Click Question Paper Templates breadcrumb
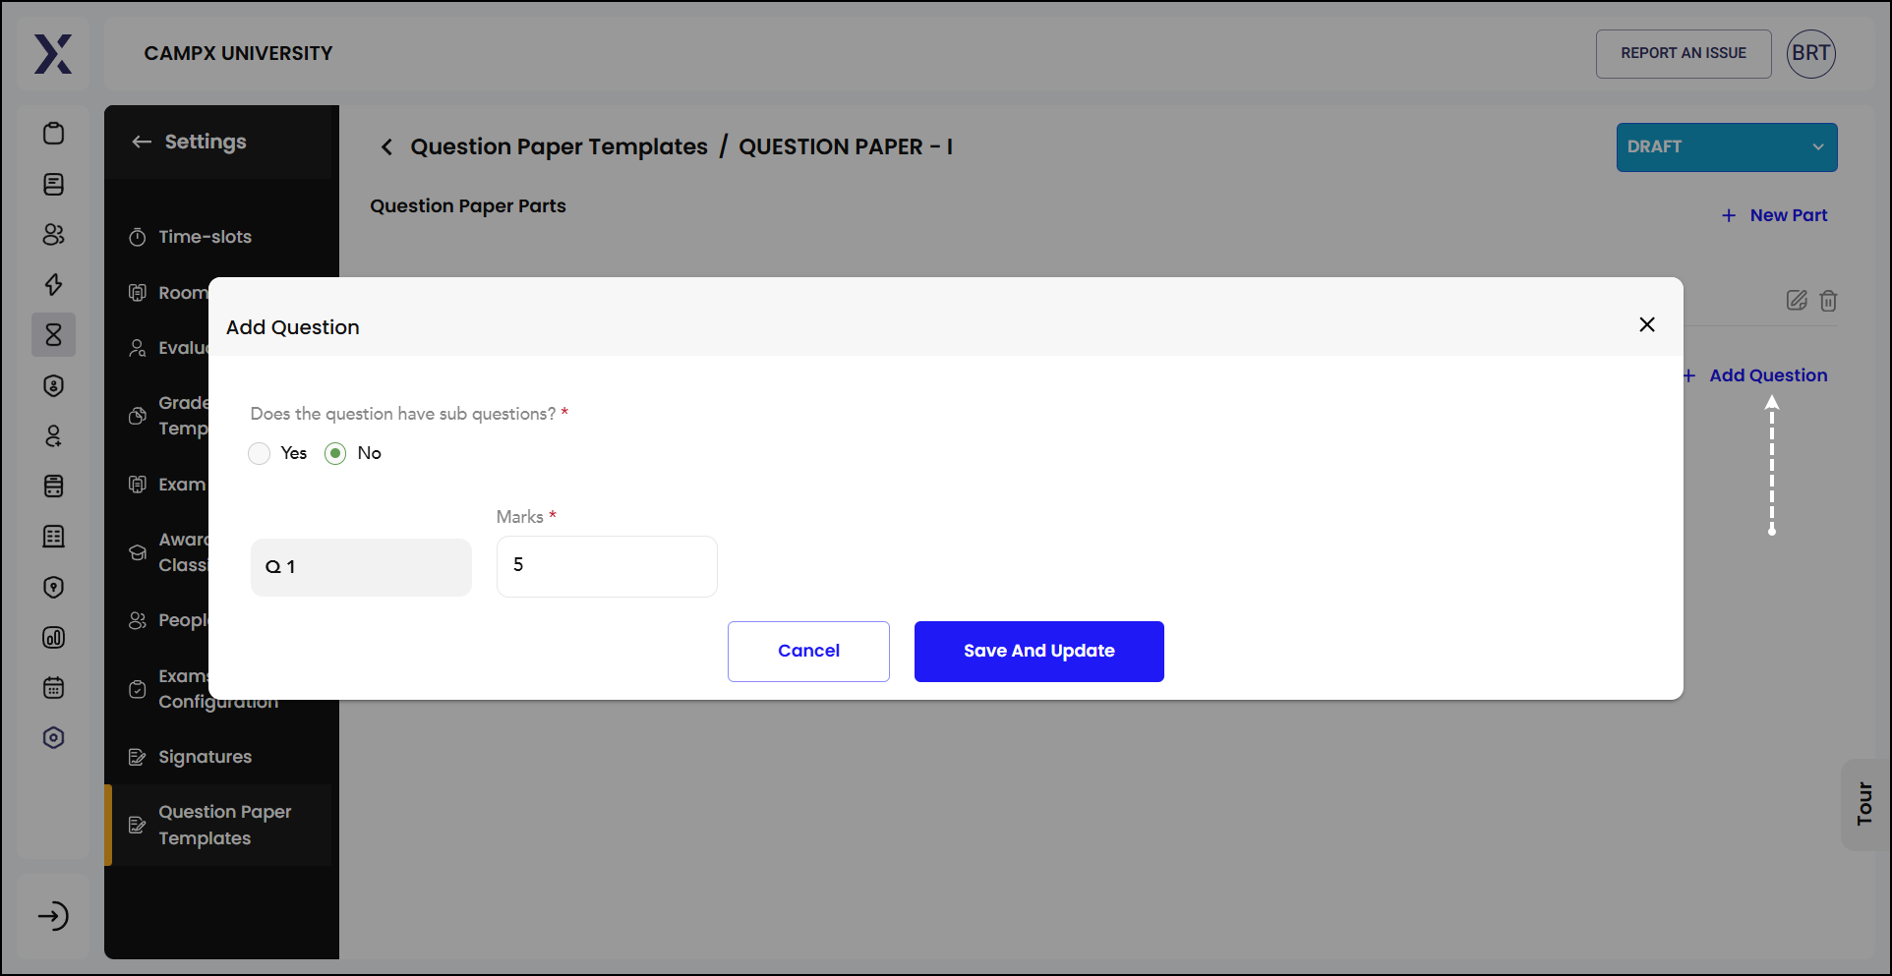Screen dimensions: 1892x976 coord(559,146)
